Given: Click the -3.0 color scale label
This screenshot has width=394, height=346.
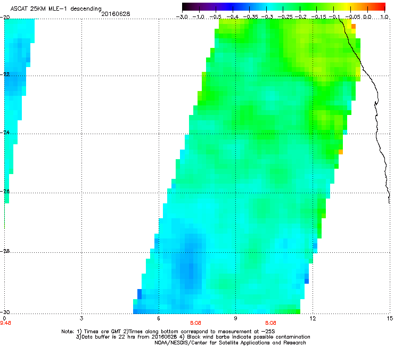Looking at the screenshot, I should [182, 17].
